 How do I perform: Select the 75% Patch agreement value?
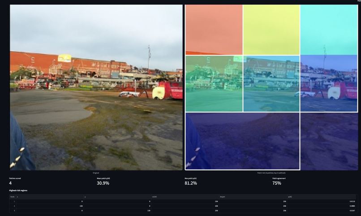tap(277, 183)
